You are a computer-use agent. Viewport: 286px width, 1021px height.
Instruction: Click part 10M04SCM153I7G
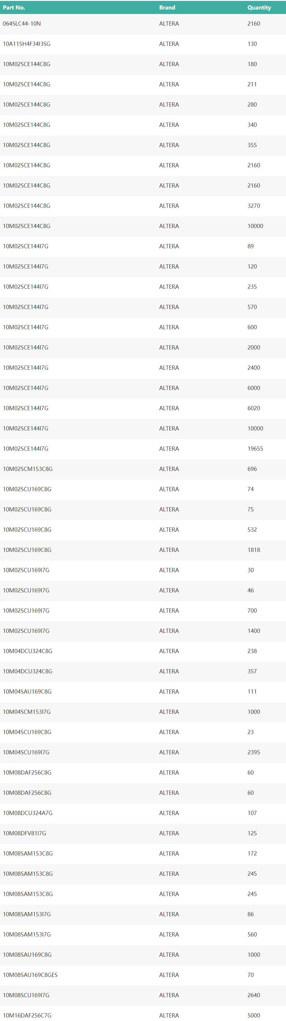[x=27, y=712]
